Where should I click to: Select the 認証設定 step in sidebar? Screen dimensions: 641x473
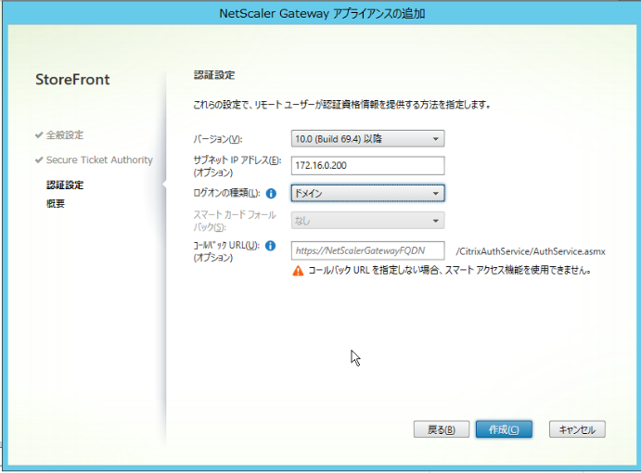click(x=65, y=185)
